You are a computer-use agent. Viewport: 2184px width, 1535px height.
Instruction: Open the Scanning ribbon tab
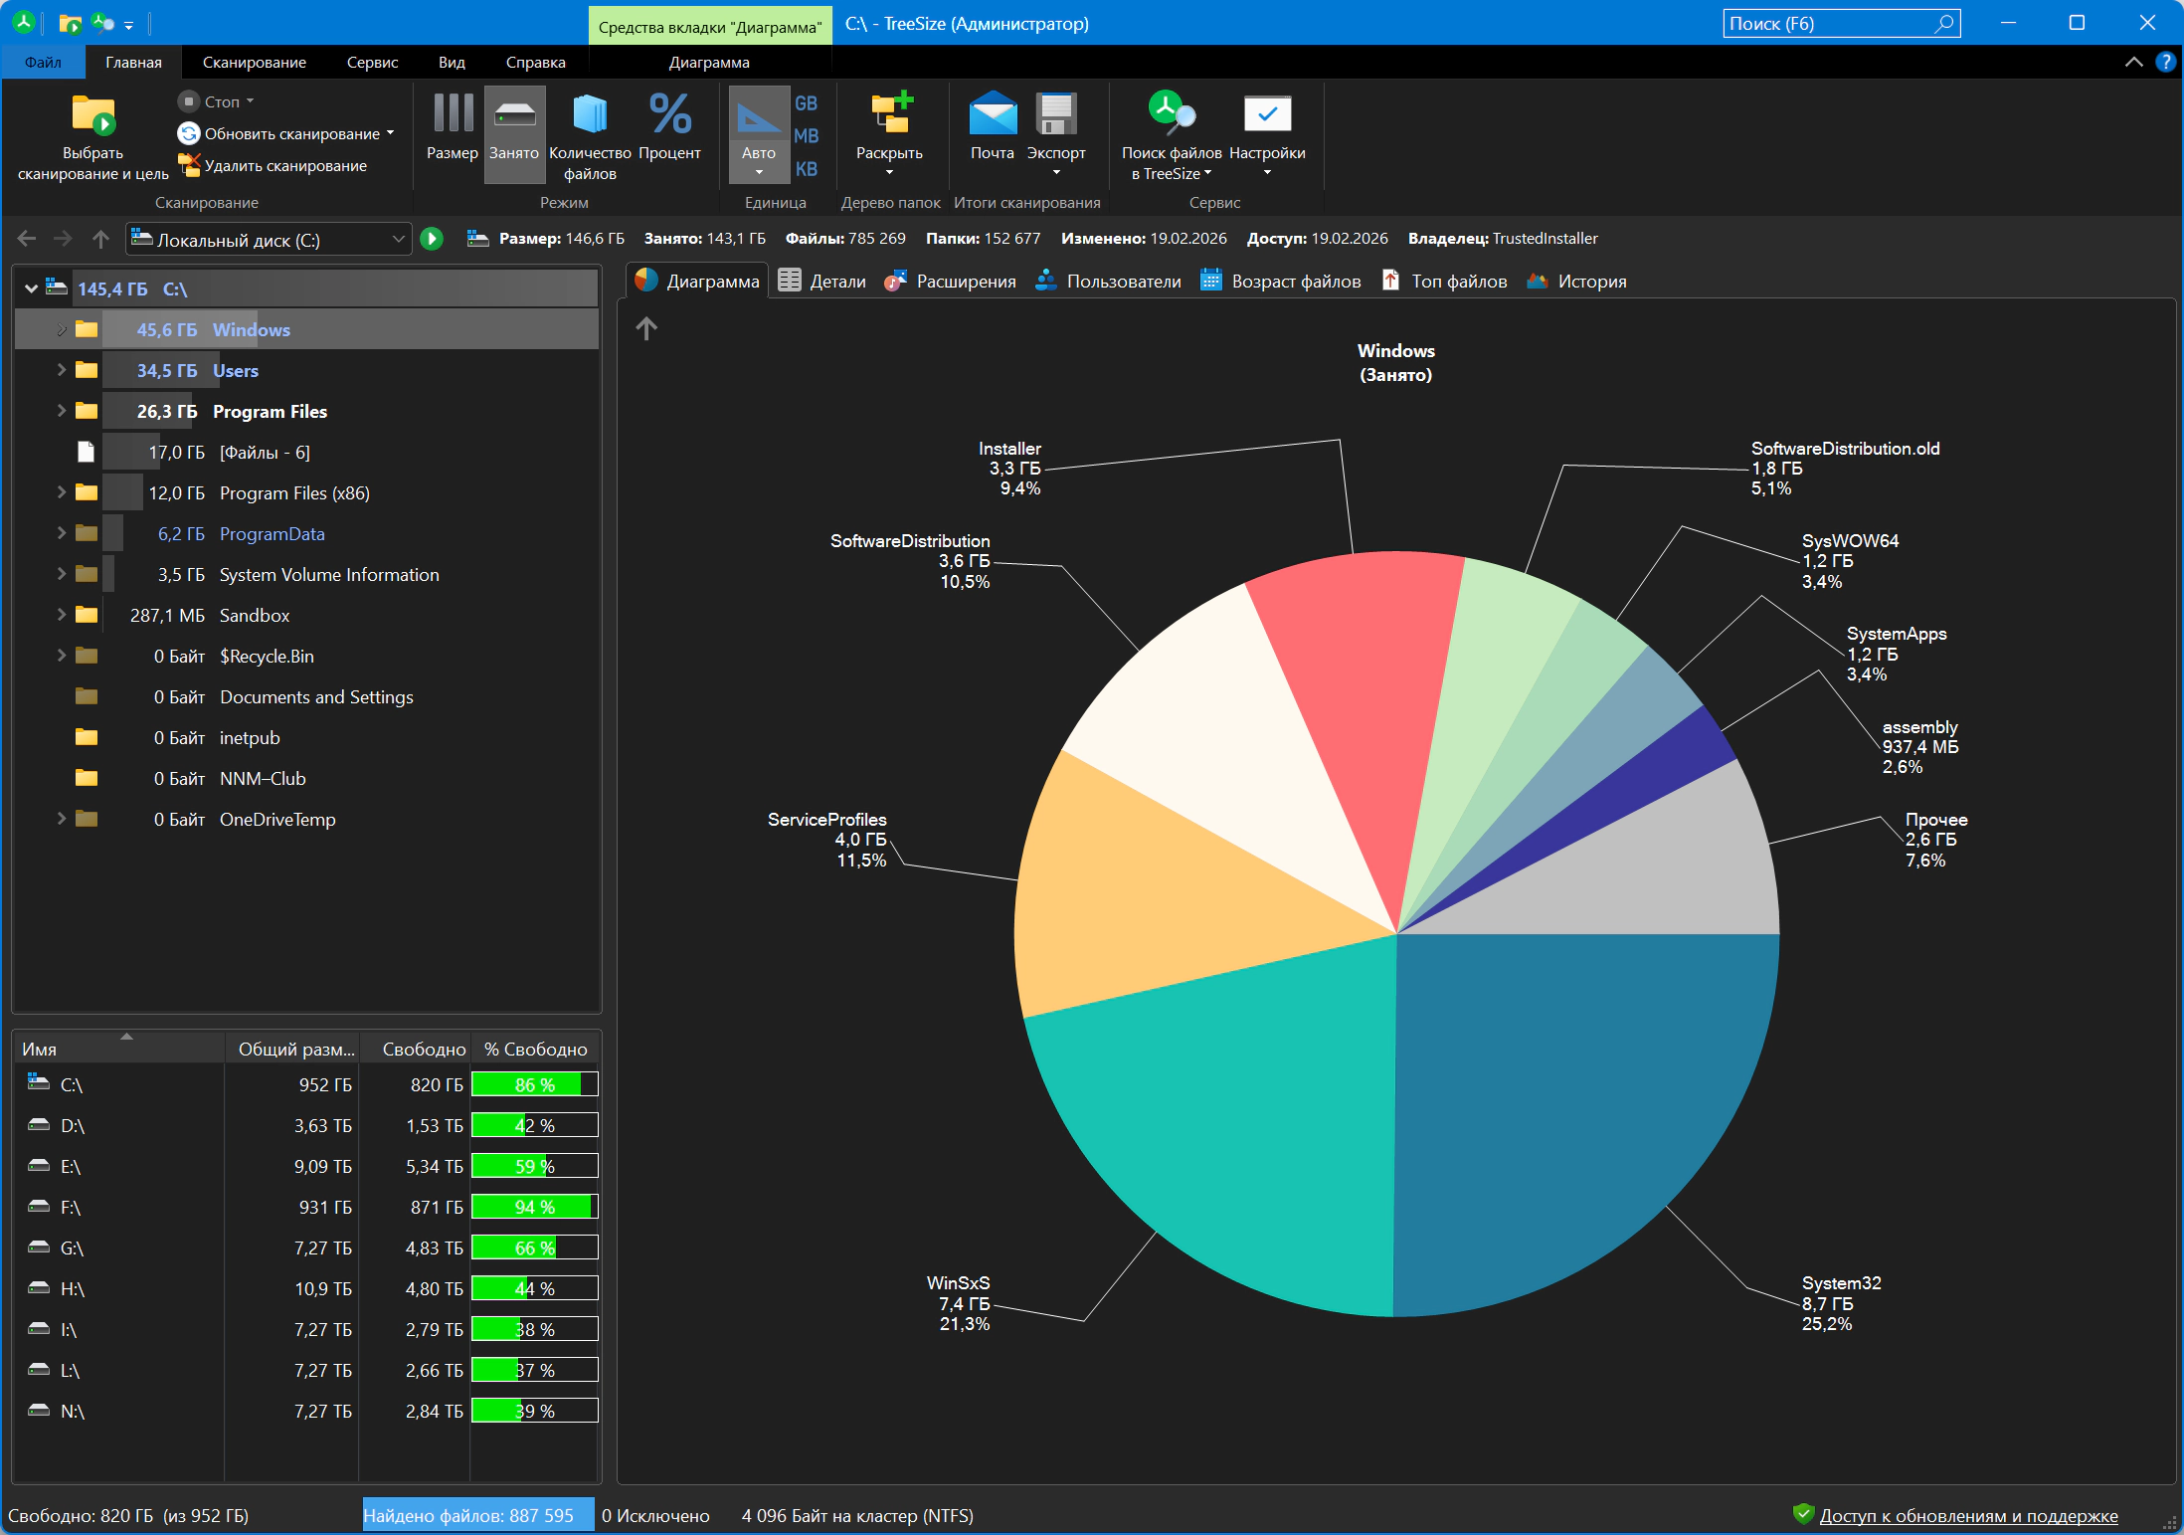click(x=254, y=62)
